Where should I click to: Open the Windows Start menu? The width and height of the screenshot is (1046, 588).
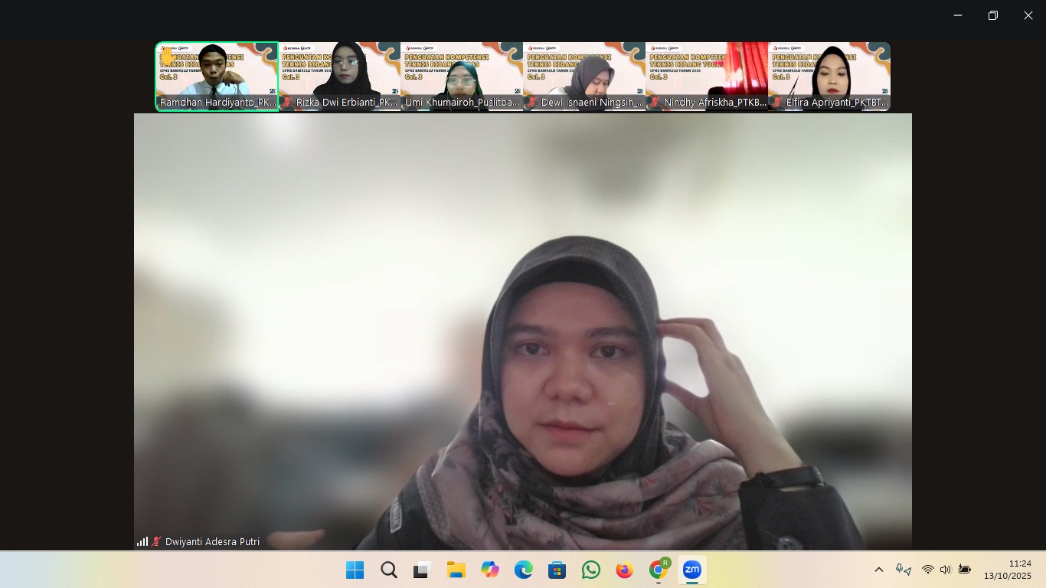[355, 570]
